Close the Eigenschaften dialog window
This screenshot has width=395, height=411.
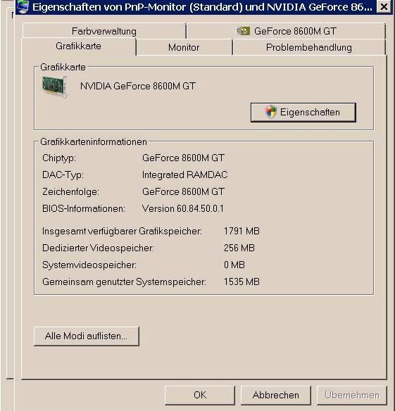tap(384, 6)
